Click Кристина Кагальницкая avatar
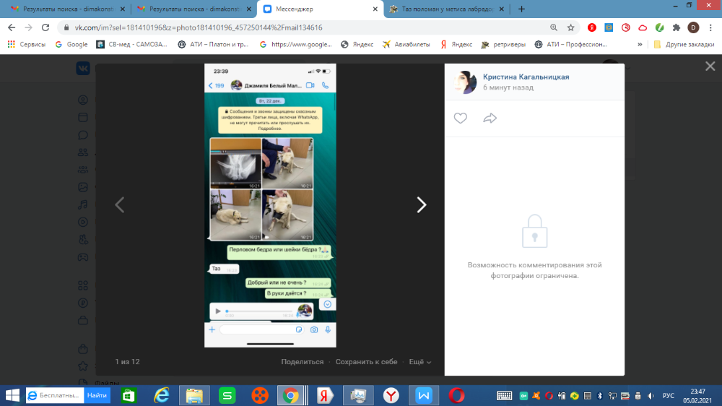Screen dimensions: 722x406 465,82
